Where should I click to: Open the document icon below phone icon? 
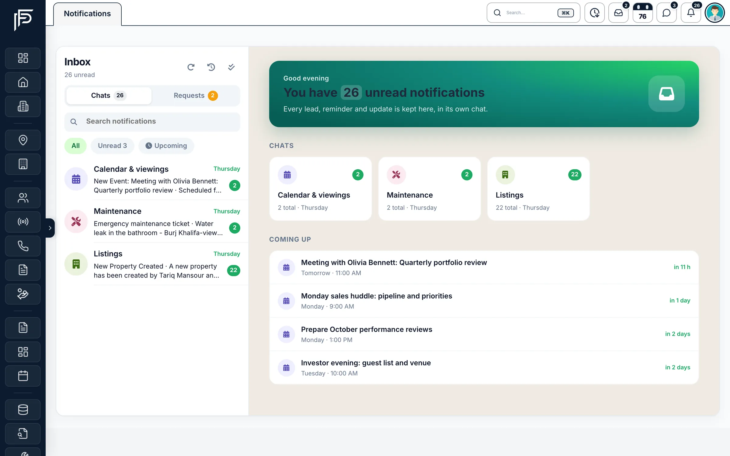[x=23, y=270]
